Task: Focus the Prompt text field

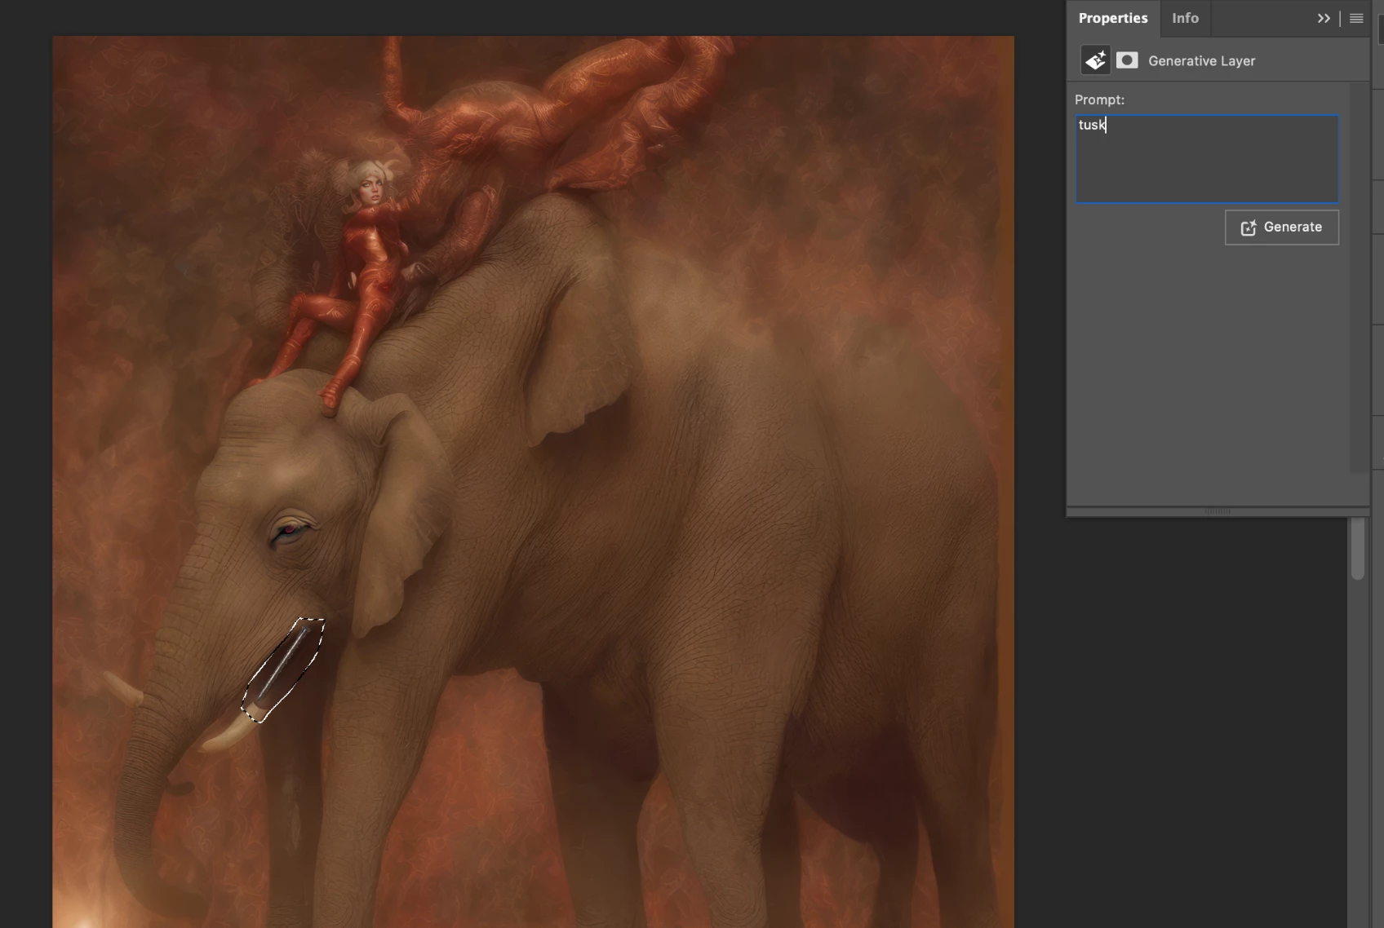Action: tap(1207, 159)
